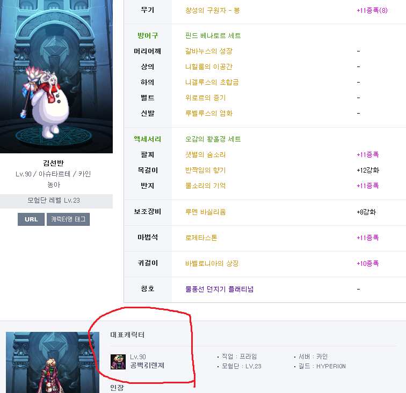Image resolution: width=406 pixels, height=393 pixels.
Task: Select necklace item 반짝임의 향기
Action: click(x=206, y=170)
